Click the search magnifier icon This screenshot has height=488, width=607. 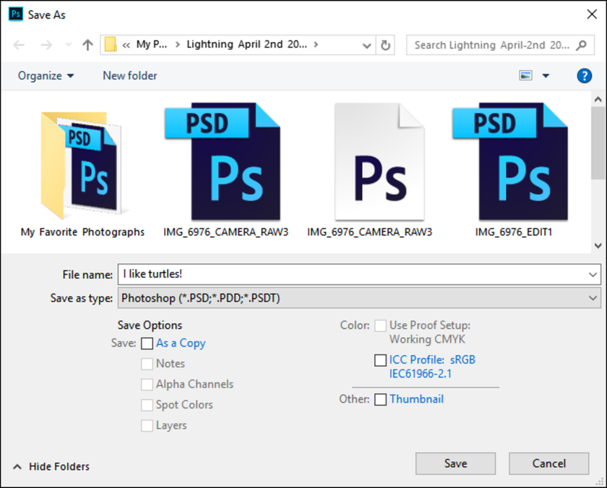581,45
